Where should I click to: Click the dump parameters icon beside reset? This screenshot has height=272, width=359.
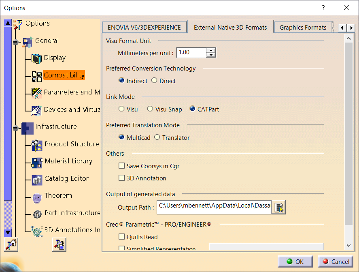(x=59, y=244)
